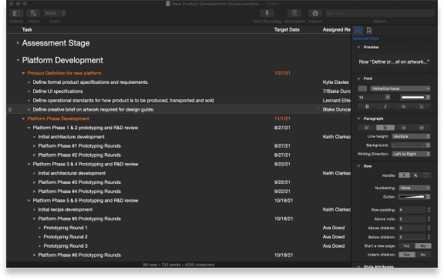This screenshot has height=280, width=444.
Task: Switch to the Document inspector tab
Action: point(369,30)
